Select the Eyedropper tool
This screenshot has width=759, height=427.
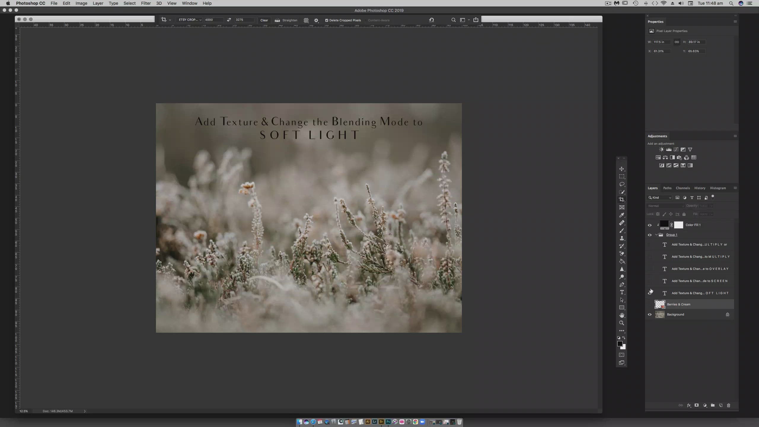tap(622, 215)
